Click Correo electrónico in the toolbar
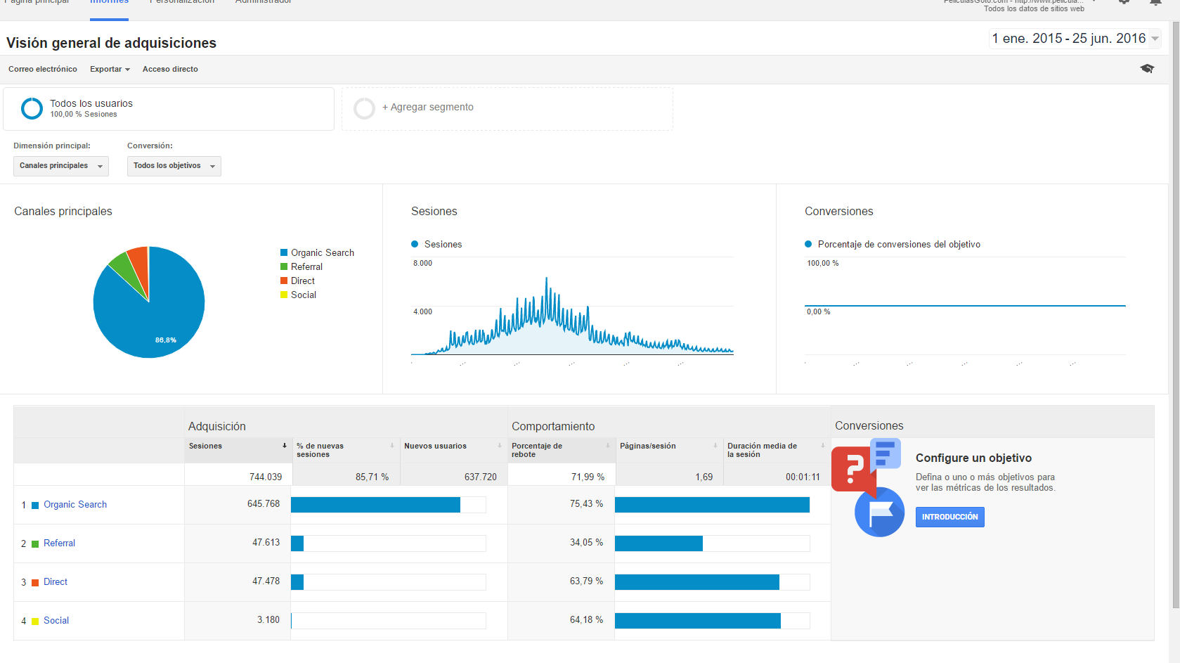1180x663 pixels. pos(43,69)
